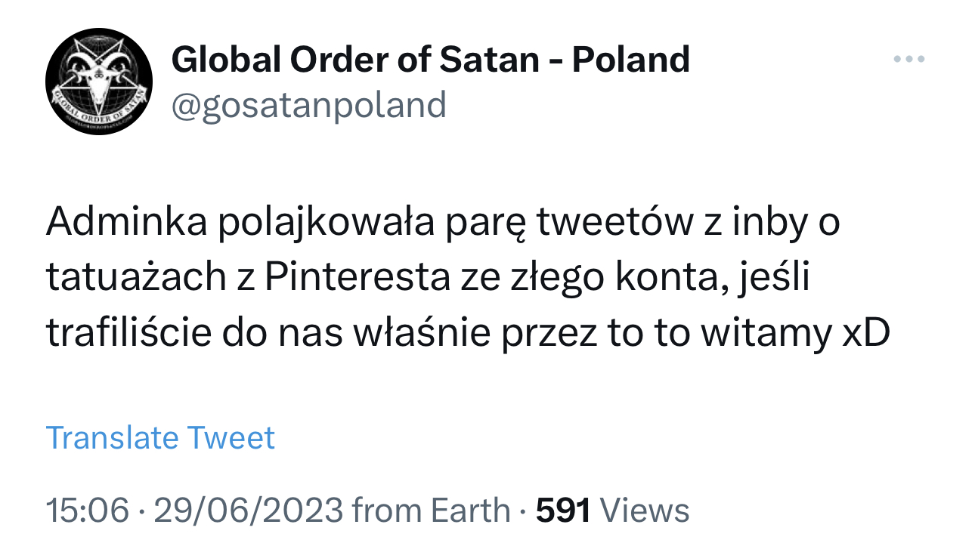The height and width of the screenshot is (543, 975).
Task: Click the bold 591 view count number
Action: [x=563, y=511]
